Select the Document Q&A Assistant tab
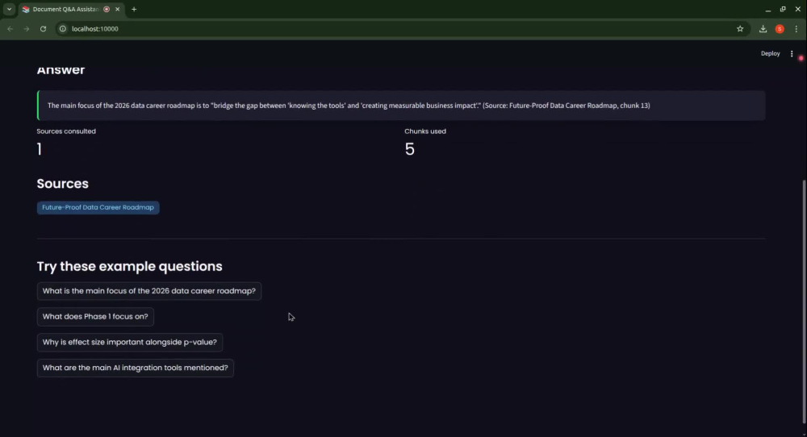The width and height of the screenshot is (807, 437). coord(71,9)
